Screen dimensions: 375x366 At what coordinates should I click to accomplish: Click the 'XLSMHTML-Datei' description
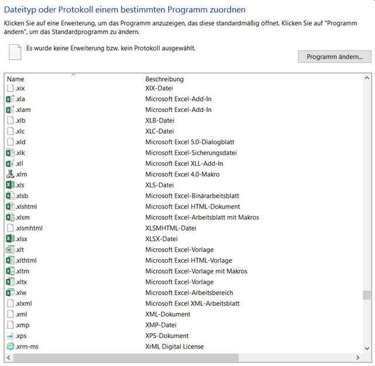pyautogui.click(x=171, y=228)
